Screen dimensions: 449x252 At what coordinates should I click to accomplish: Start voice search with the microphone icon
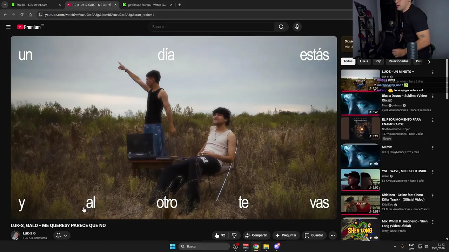297,27
